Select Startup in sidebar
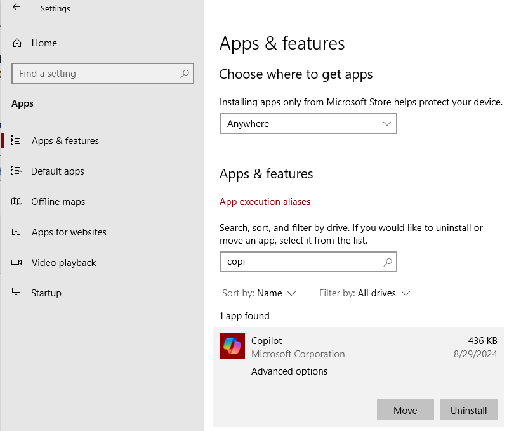521x431 pixels. [46, 293]
